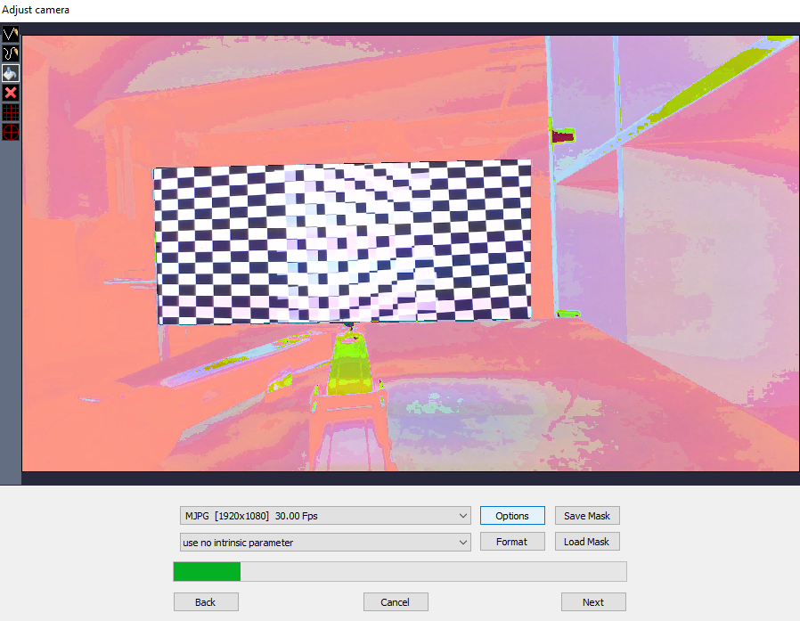Screen dimensions: 800x621
Task: Toggle the red crosshair circle overlay icon
Action: pyautogui.click(x=11, y=132)
